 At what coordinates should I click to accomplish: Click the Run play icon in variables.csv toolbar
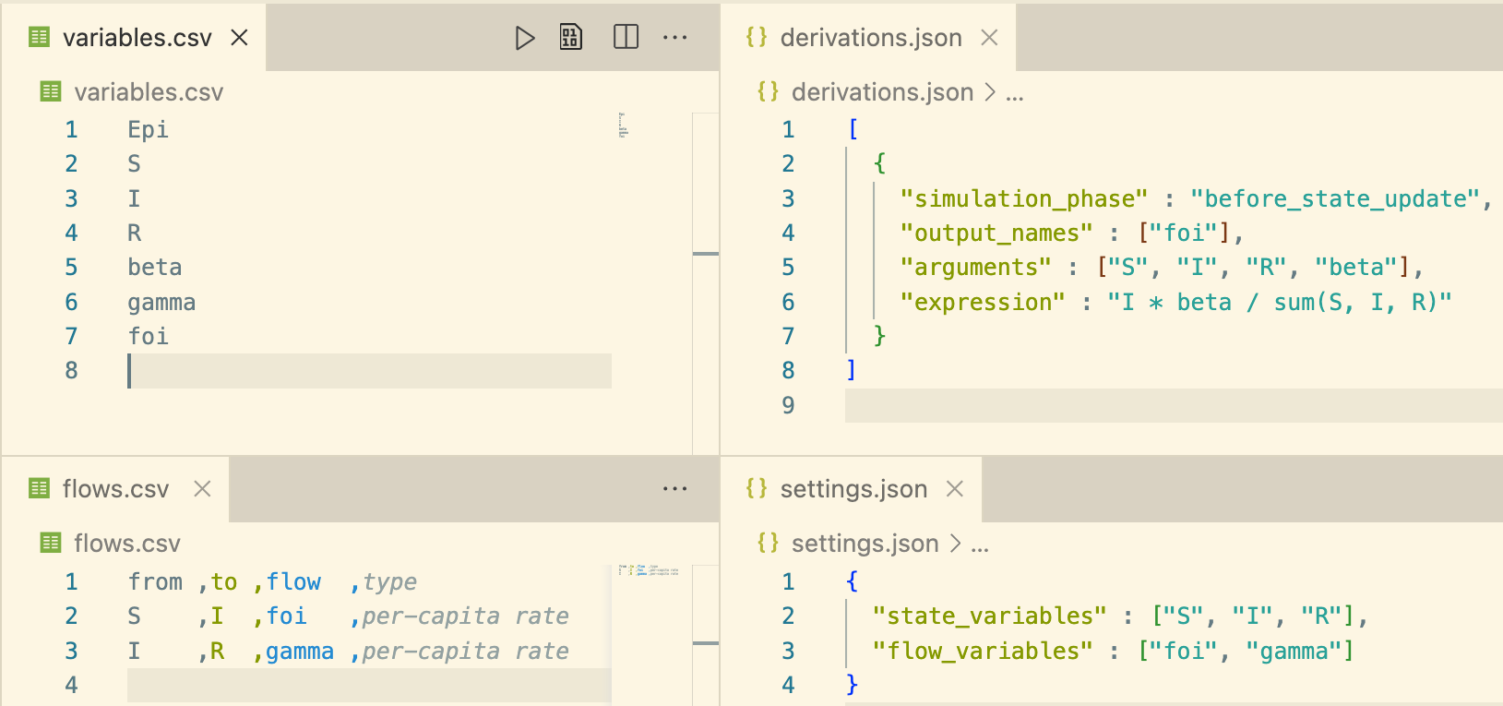[x=524, y=38]
